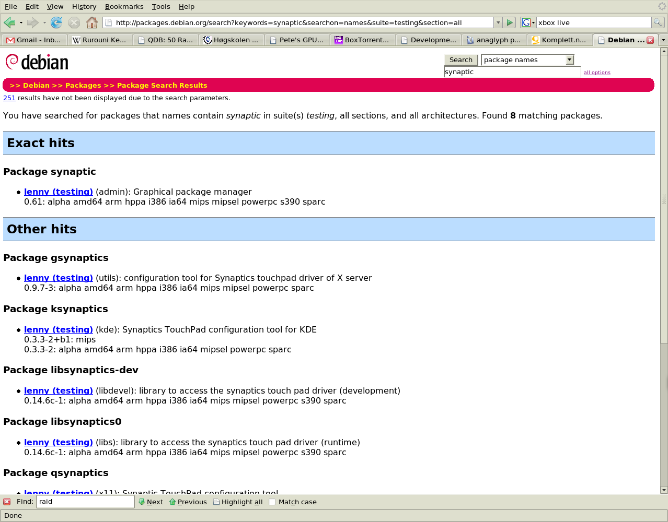Click the Find text field
Image resolution: width=668 pixels, height=522 pixels.
(85, 502)
